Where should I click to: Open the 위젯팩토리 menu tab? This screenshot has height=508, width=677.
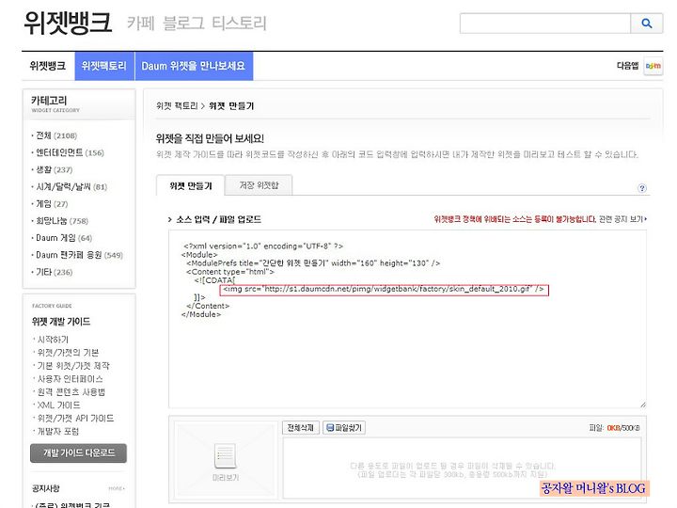pos(104,66)
